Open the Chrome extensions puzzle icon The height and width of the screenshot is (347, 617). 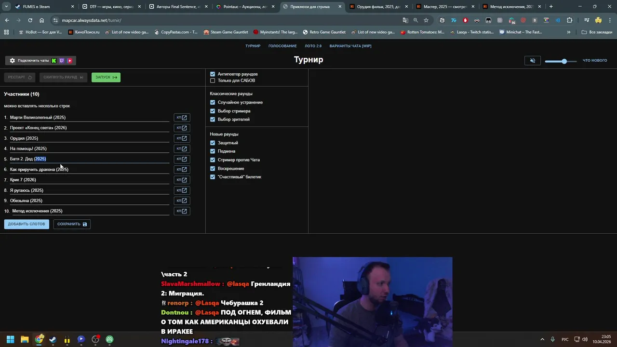(x=570, y=20)
